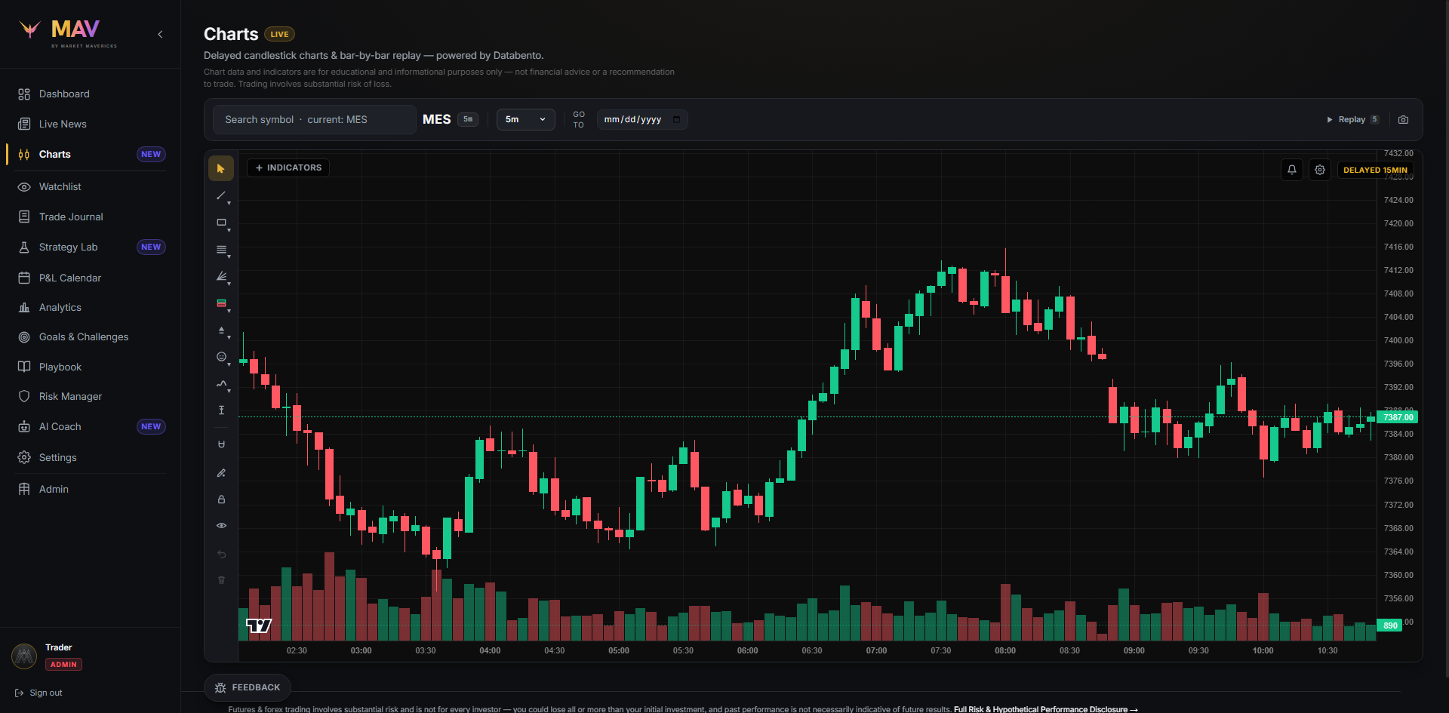1449x713 pixels.
Task: Click the Trader admin profile avatar
Action: (24, 656)
